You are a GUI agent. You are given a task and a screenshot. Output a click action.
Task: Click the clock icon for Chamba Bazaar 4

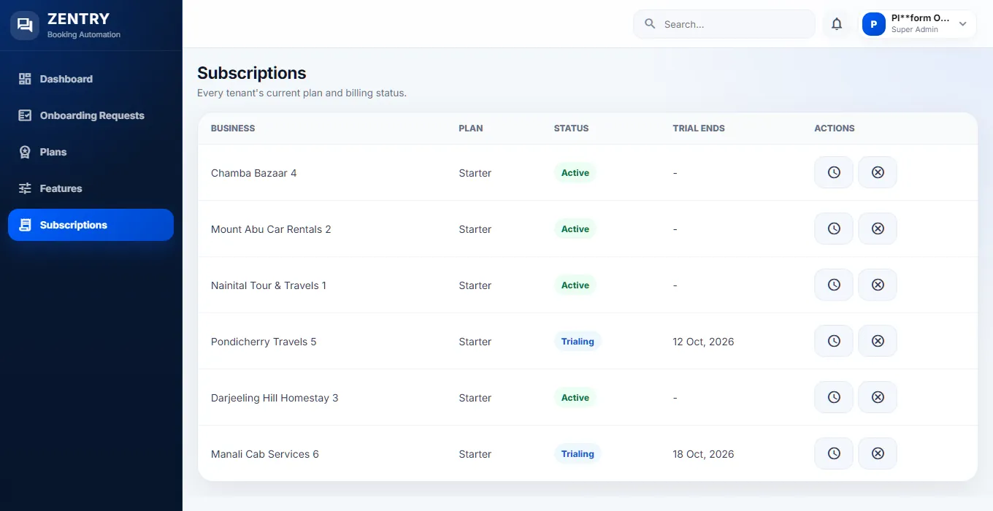834,172
